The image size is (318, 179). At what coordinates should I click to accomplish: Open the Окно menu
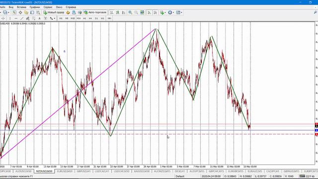pos(59,7)
